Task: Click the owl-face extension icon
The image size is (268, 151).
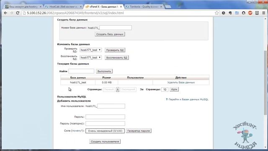Action: click(x=257, y=13)
